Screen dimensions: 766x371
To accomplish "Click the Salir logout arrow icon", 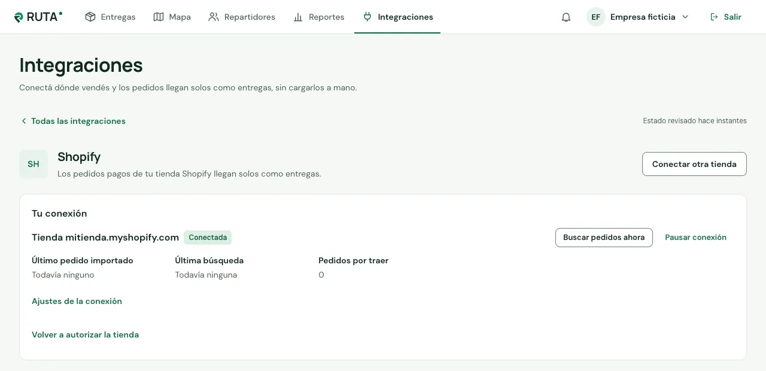I will 714,17.
